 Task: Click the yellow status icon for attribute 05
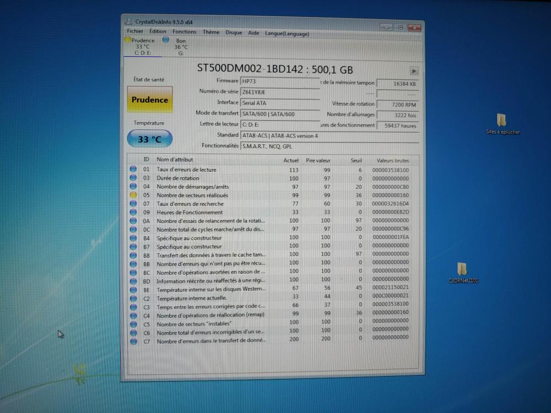point(133,195)
